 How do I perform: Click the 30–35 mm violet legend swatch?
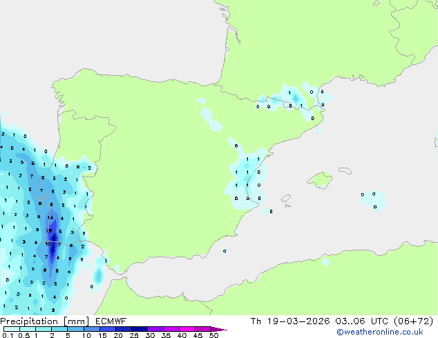click(x=155, y=329)
